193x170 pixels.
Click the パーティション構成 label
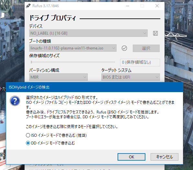click(x=44, y=70)
